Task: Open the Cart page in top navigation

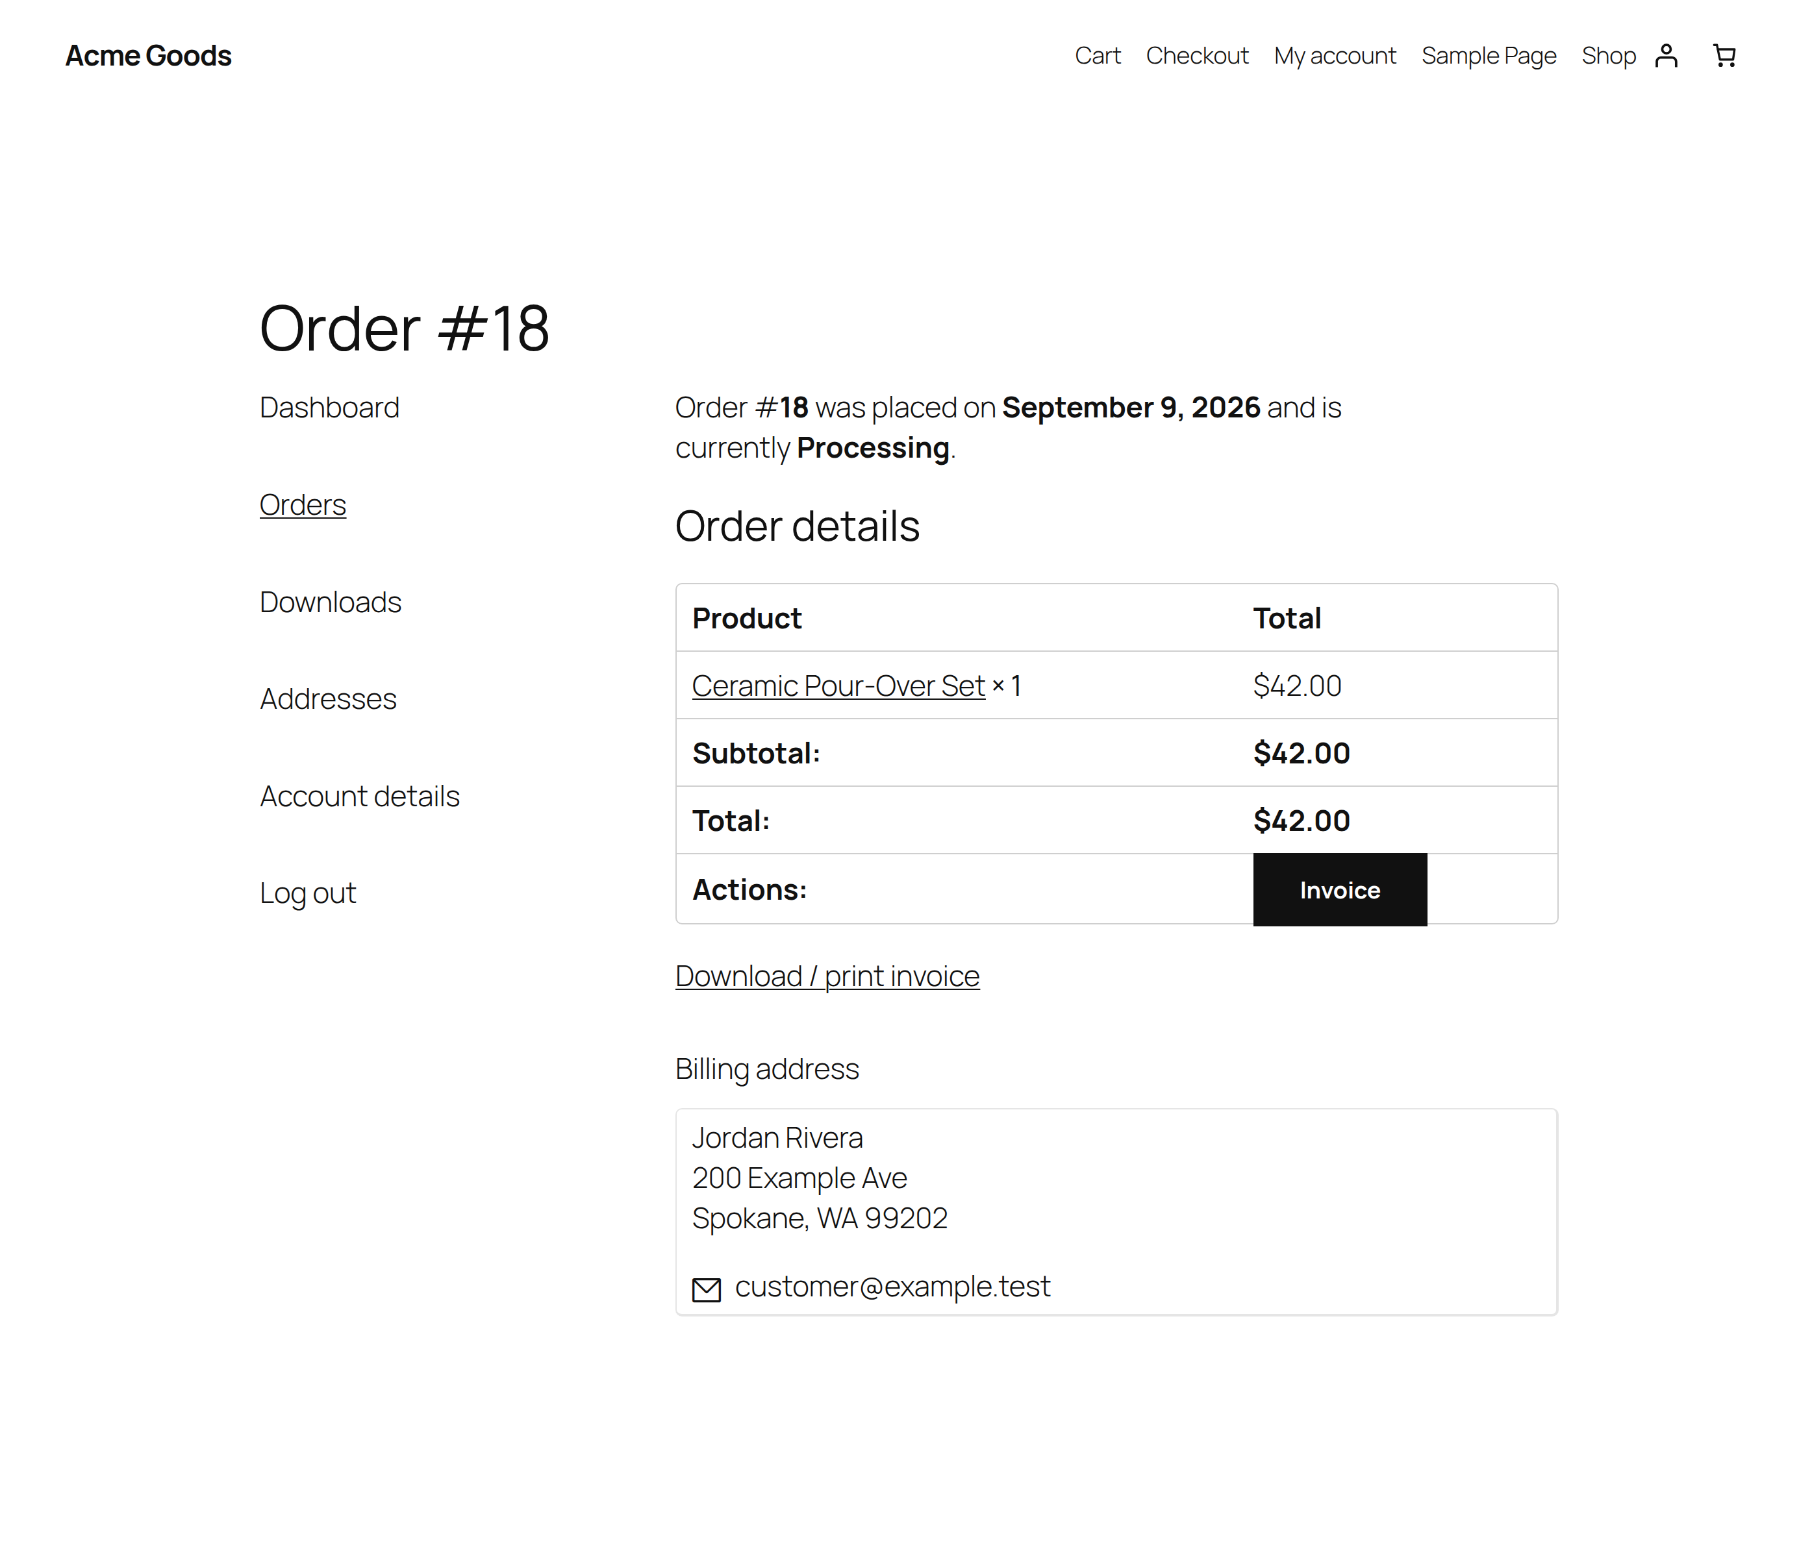Action: point(1097,56)
